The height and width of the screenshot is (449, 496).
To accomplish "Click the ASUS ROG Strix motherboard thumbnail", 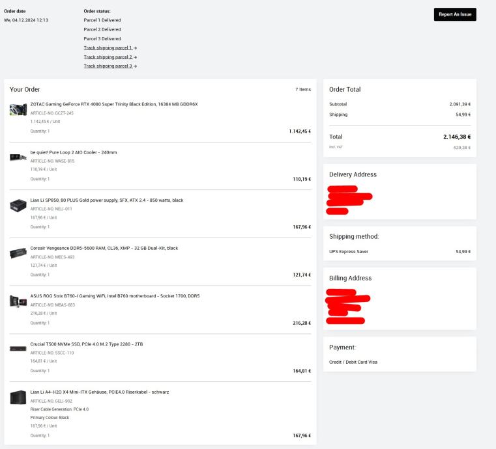I will point(18,301).
